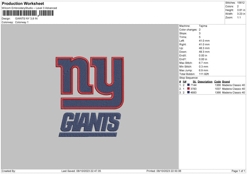Click the Height value '3.81 in'
This screenshot has height=174, width=247.
(x=241, y=10)
